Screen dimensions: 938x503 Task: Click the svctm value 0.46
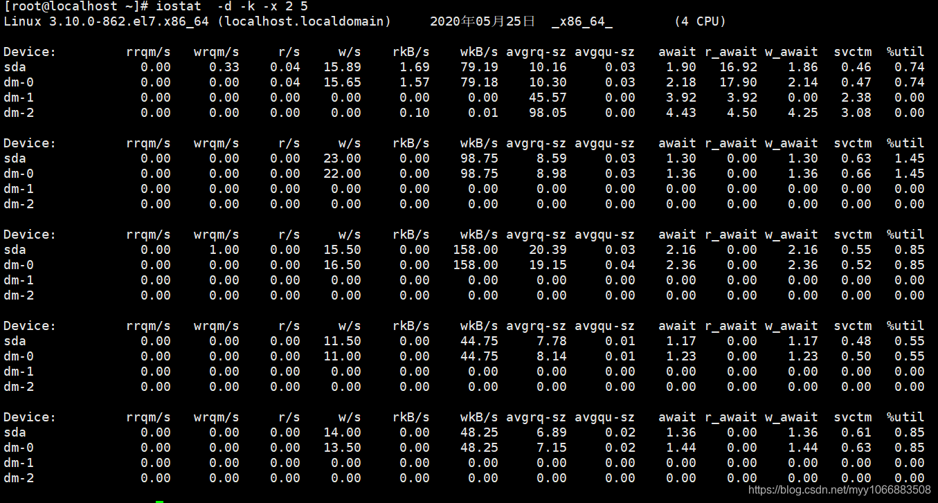click(856, 67)
